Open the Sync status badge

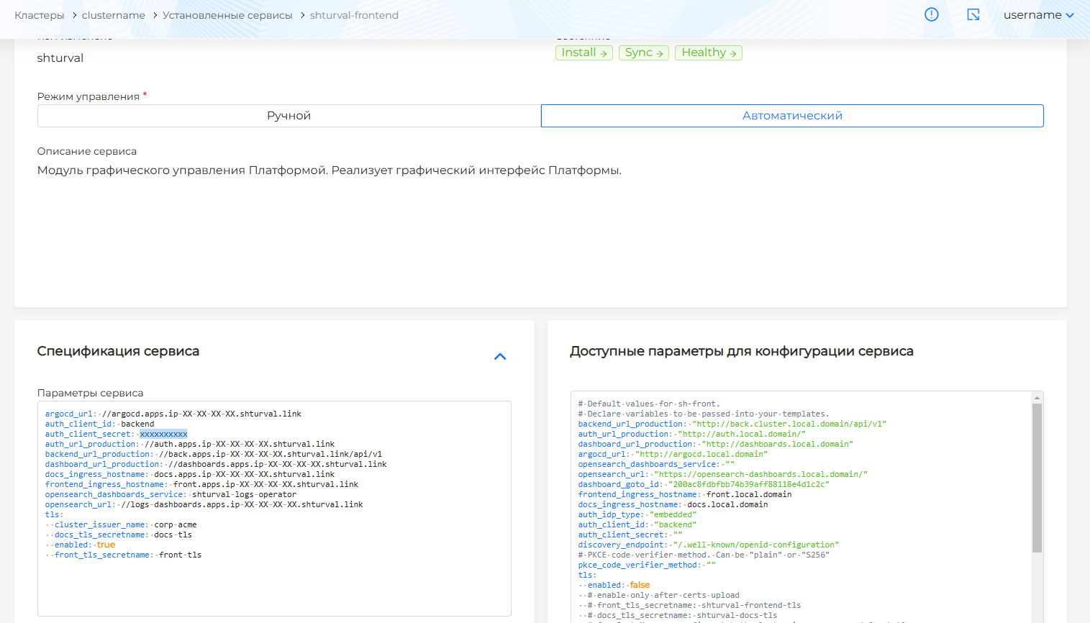[x=644, y=53]
